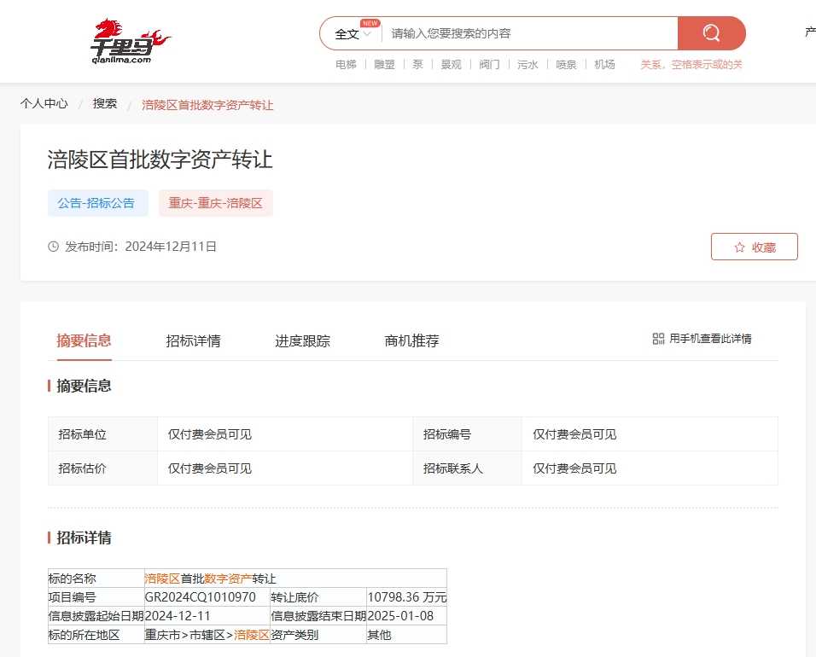Click hot keyword 污水 under search bar
Viewport: 816px width, 657px height.
click(527, 65)
